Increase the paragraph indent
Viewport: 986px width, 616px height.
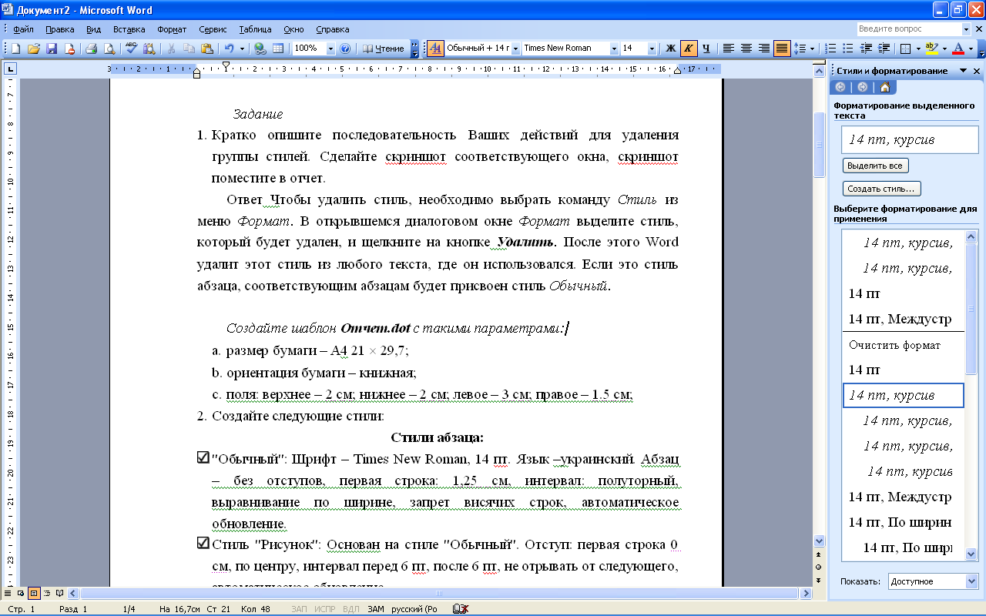(884, 49)
